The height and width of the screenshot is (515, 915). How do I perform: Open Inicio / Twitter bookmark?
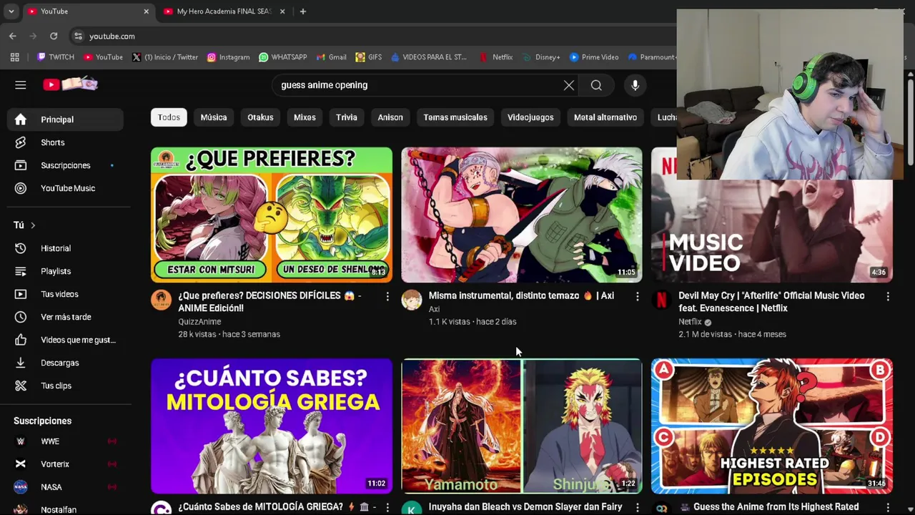pyautogui.click(x=165, y=57)
